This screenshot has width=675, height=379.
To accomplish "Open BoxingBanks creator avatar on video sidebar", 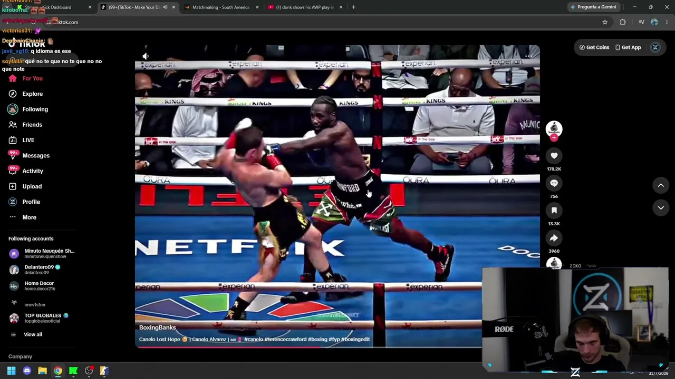I will click(x=554, y=128).
